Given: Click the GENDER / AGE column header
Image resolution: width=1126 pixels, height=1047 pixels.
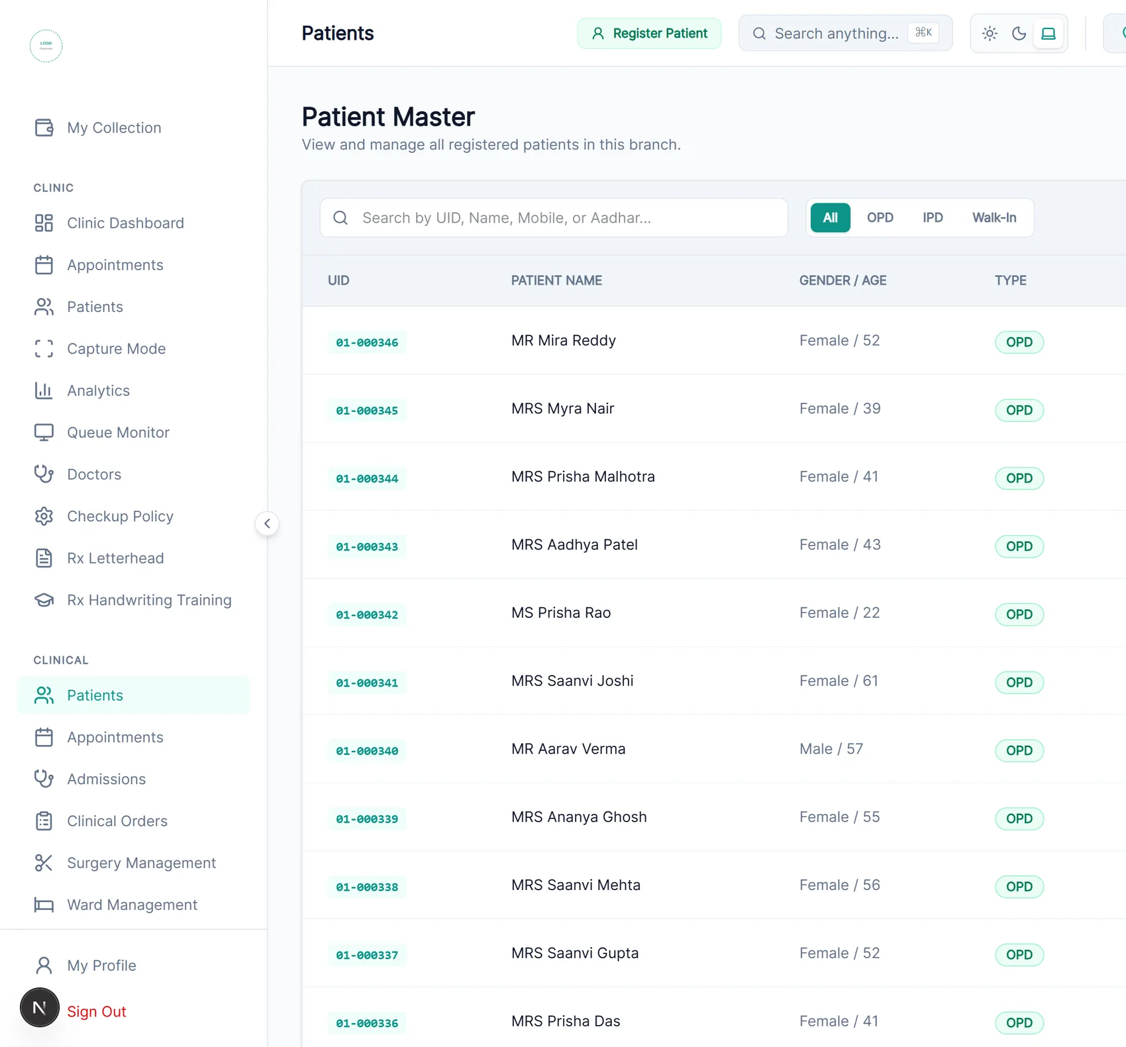Looking at the screenshot, I should pyautogui.click(x=843, y=281).
